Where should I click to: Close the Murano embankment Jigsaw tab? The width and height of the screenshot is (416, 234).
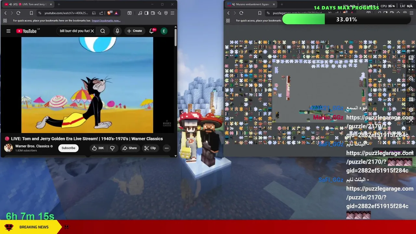pyautogui.click(x=274, y=4)
